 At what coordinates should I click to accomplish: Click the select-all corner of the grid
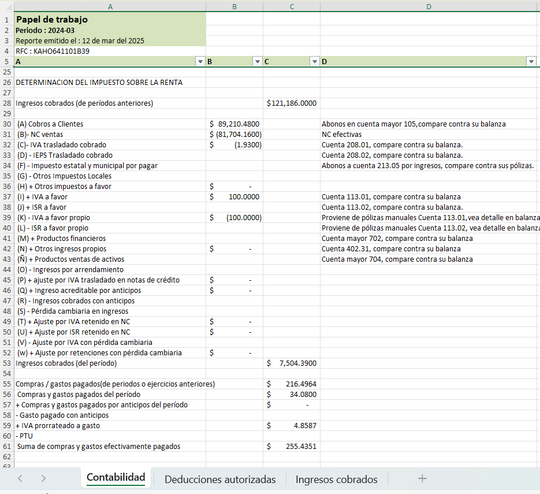pos(7,6)
